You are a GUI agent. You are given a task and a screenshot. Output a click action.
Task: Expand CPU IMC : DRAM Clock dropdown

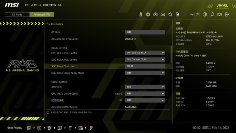145,94
